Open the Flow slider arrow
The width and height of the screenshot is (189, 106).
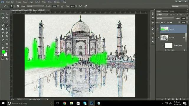76,6
